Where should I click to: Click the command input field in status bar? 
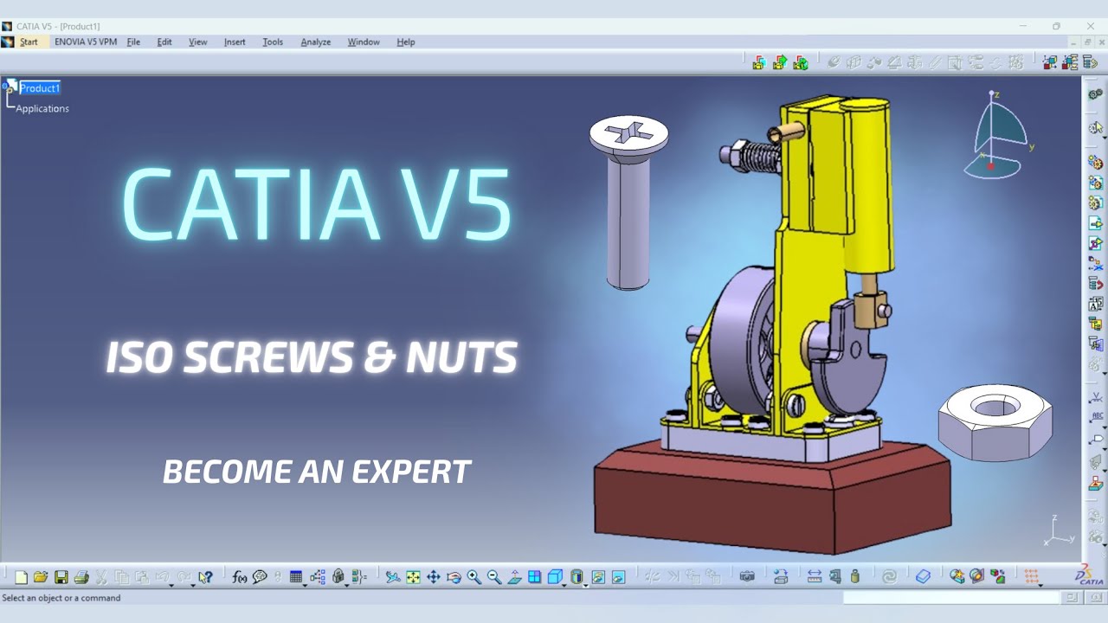click(x=951, y=598)
